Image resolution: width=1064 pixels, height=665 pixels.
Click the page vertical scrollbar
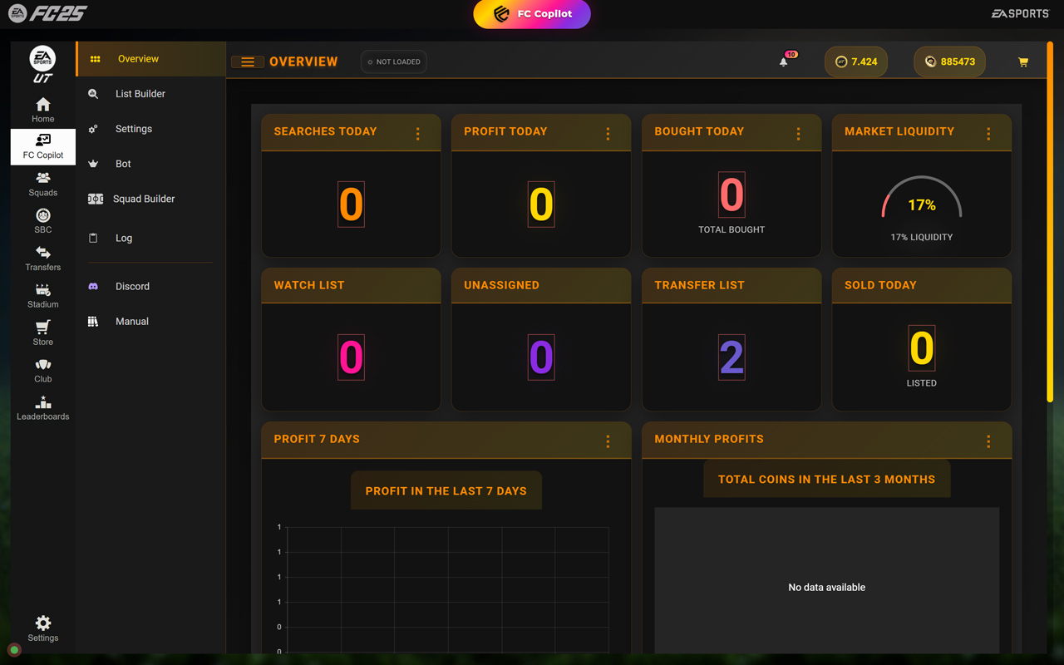pos(1050,222)
